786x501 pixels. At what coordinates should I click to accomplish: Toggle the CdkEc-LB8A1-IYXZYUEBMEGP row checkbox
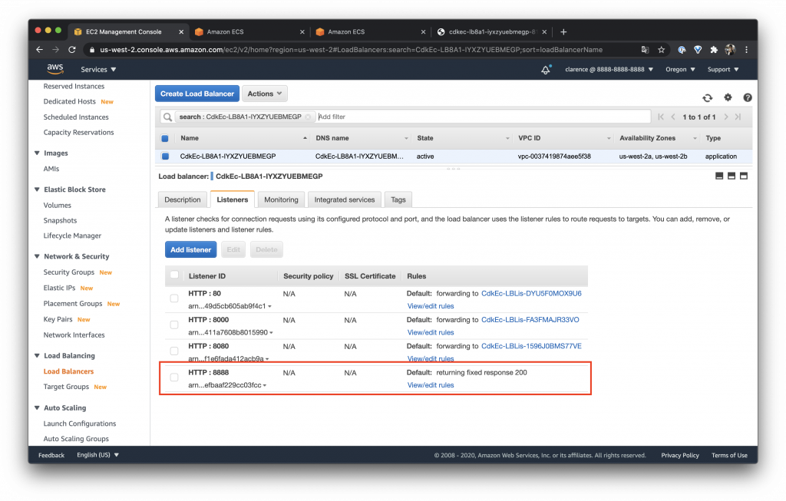(165, 157)
